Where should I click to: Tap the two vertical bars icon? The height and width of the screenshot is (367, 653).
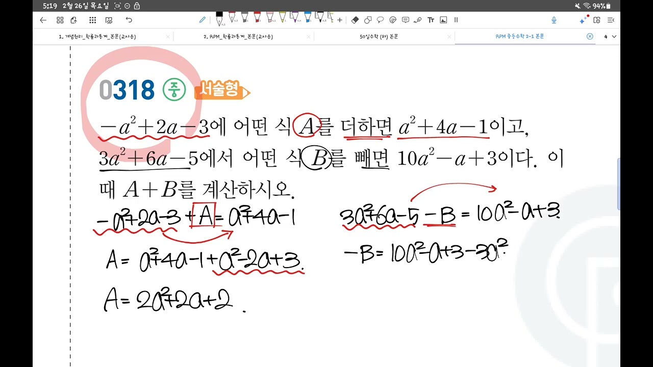pos(456,20)
